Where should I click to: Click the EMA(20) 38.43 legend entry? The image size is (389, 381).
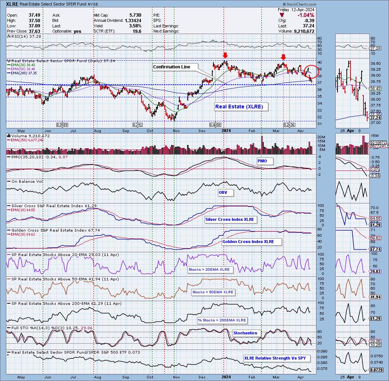[x=21, y=65]
